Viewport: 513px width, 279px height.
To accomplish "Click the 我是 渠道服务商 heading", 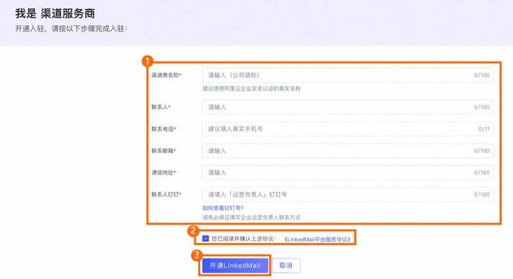I will [55, 13].
